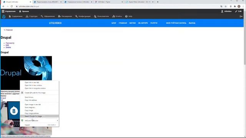Expand the AdGuard AdBlocker submenu
The height and width of the screenshot is (138, 246).
coord(40,120)
